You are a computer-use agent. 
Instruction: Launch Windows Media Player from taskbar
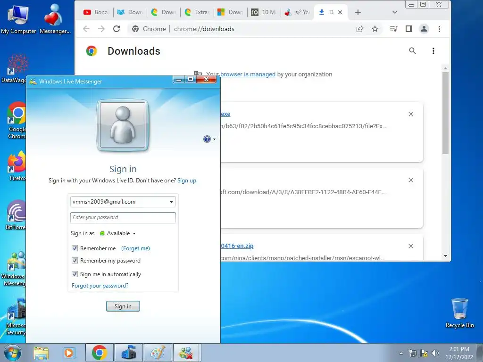coord(69,353)
